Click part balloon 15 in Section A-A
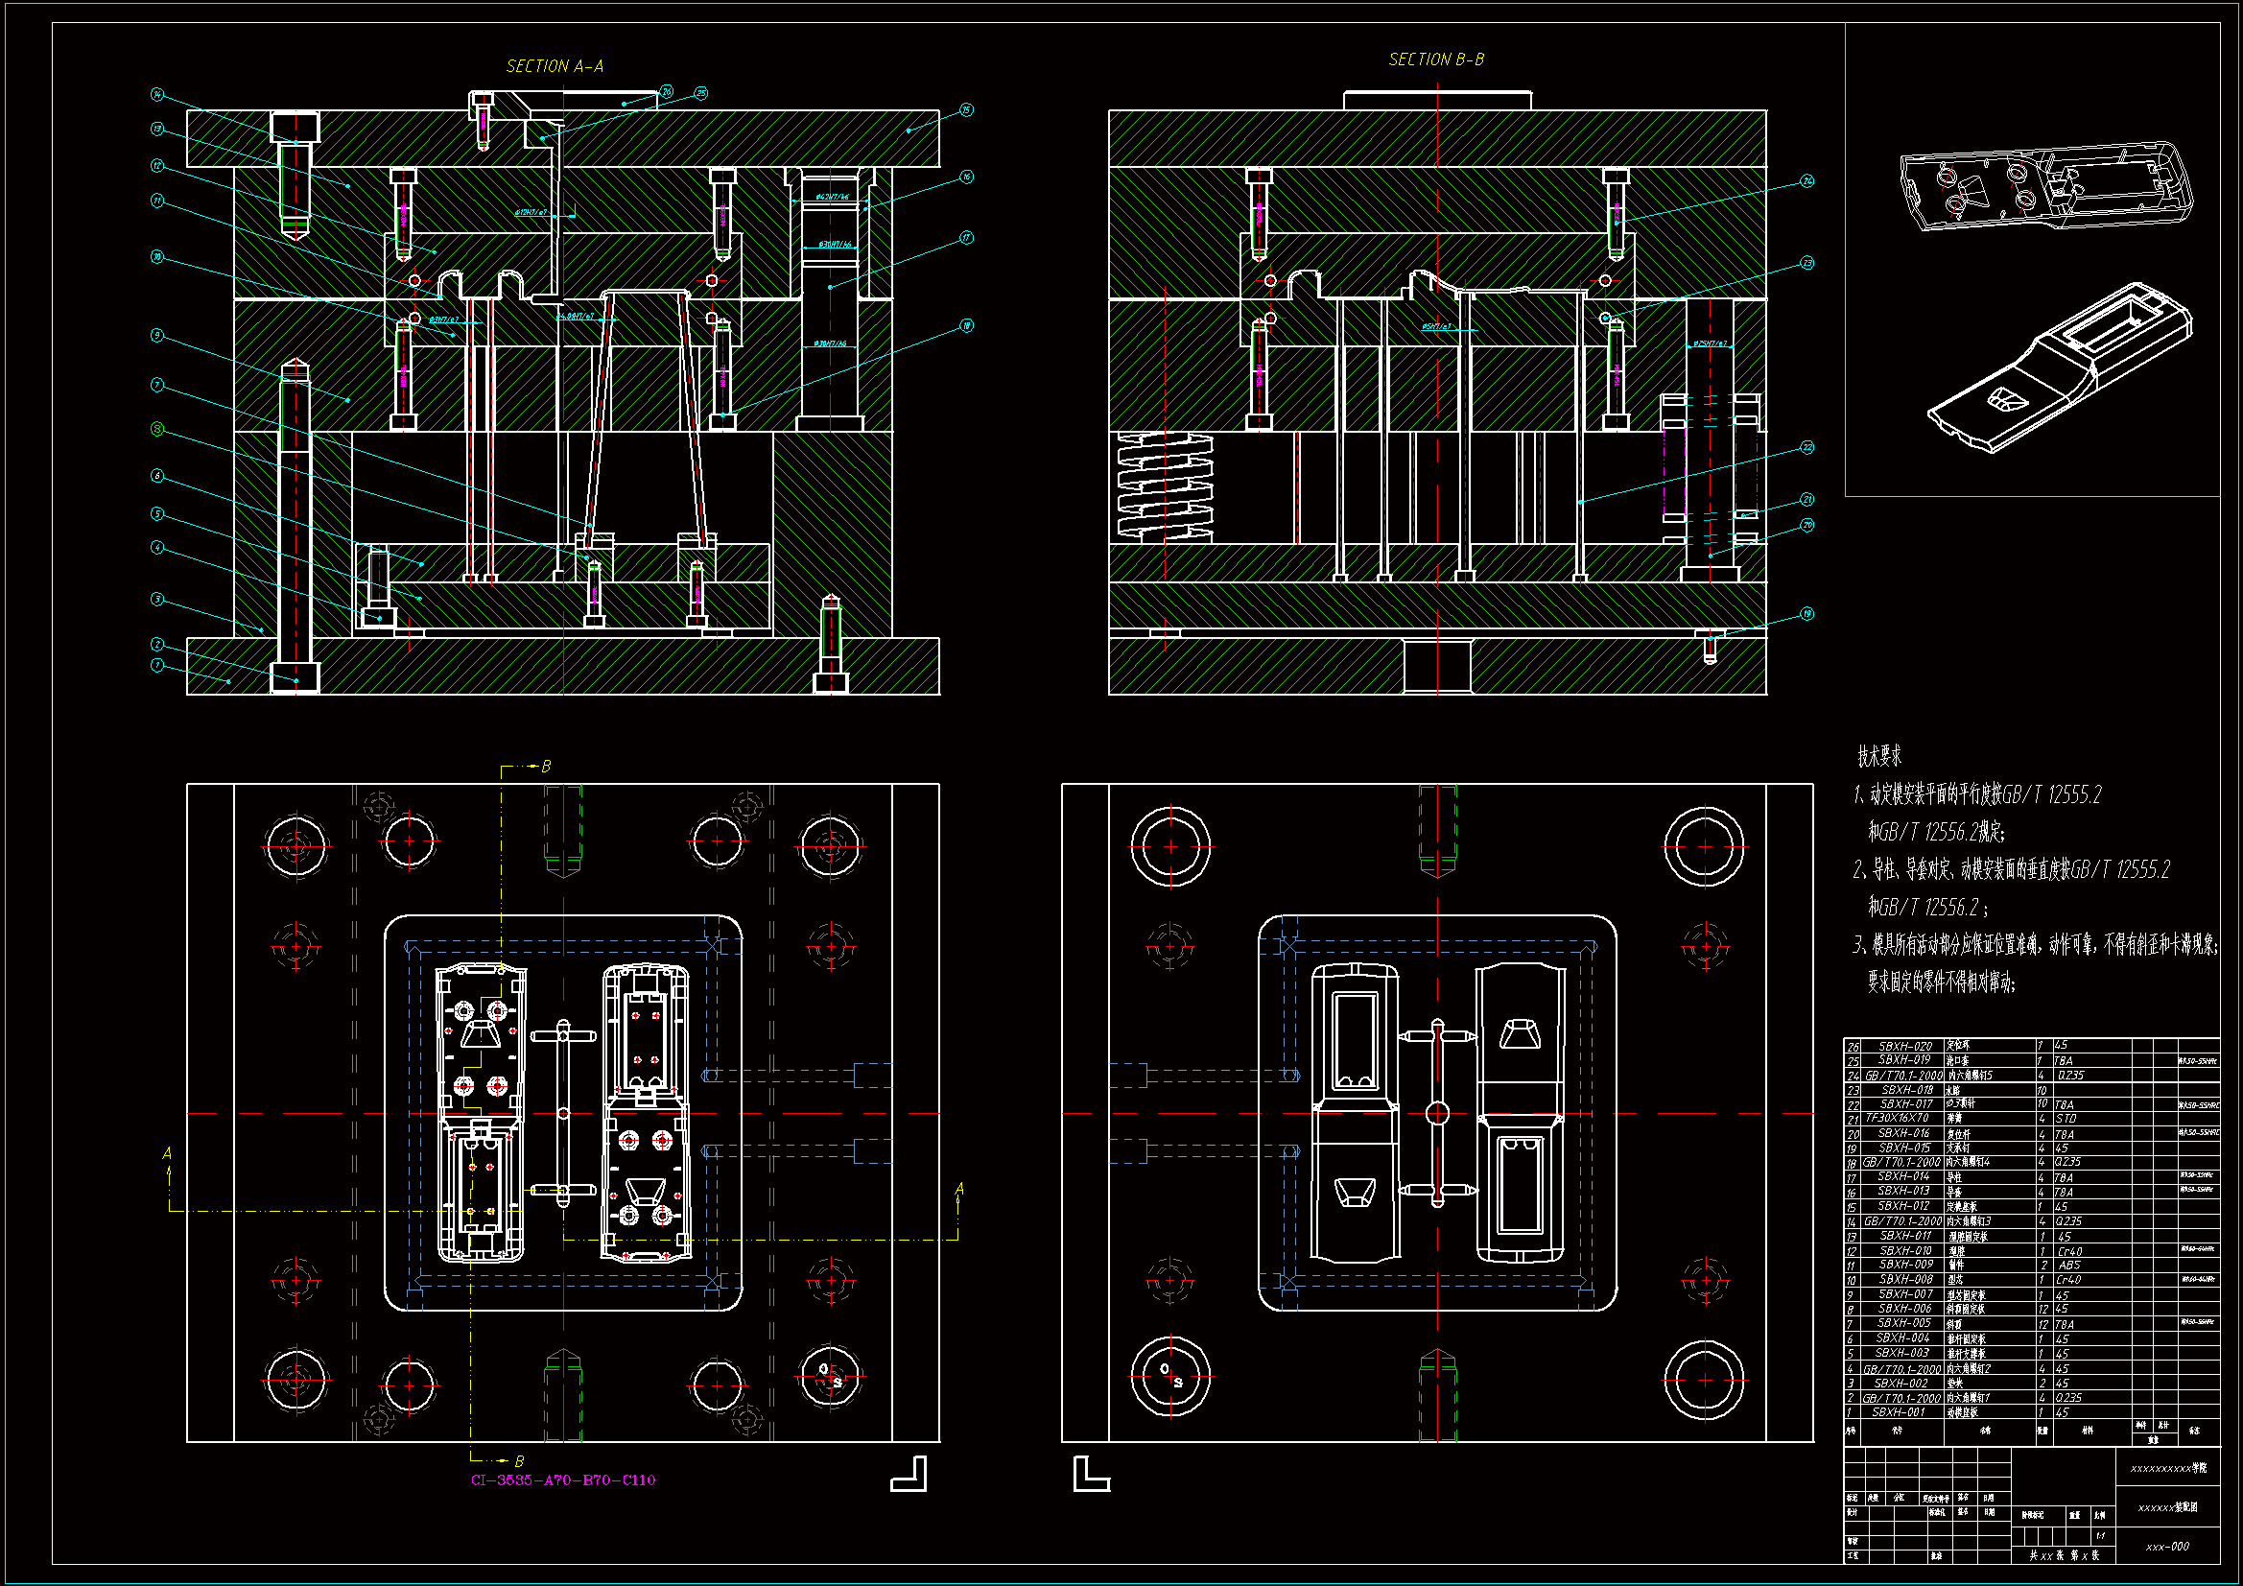 click(966, 110)
